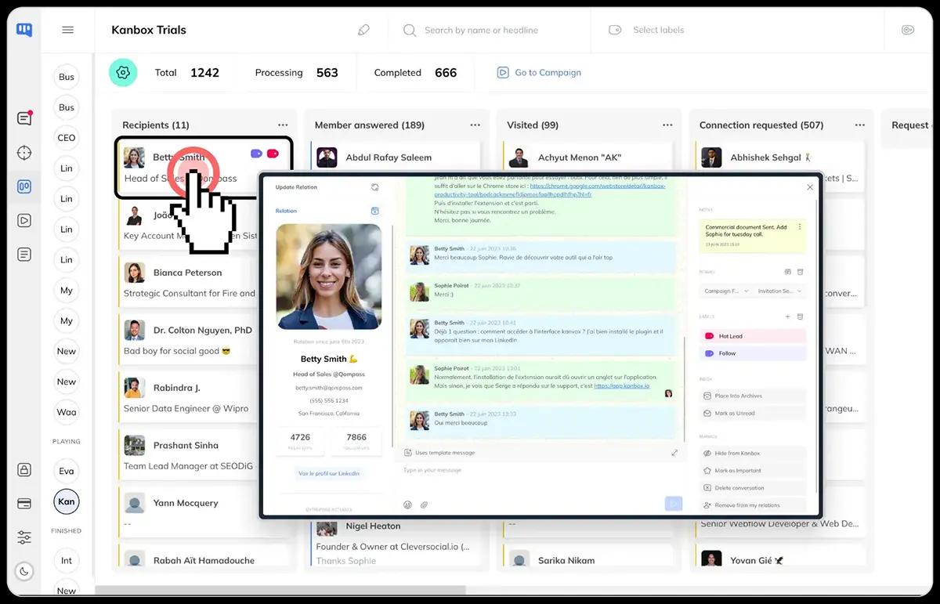Click the lock sidebar icon
Viewport: 940px width, 604px height.
pos(24,470)
